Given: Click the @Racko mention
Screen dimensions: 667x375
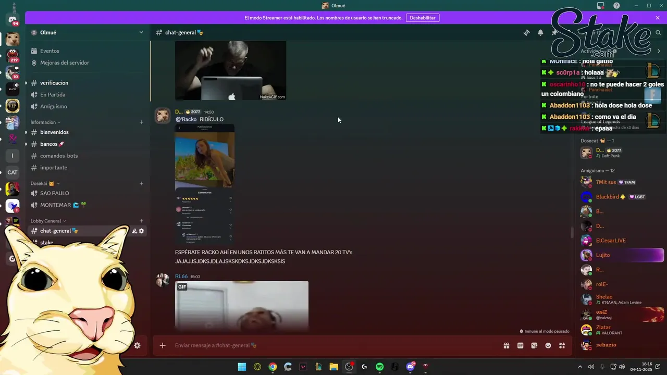Looking at the screenshot, I should [x=186, y=119].
